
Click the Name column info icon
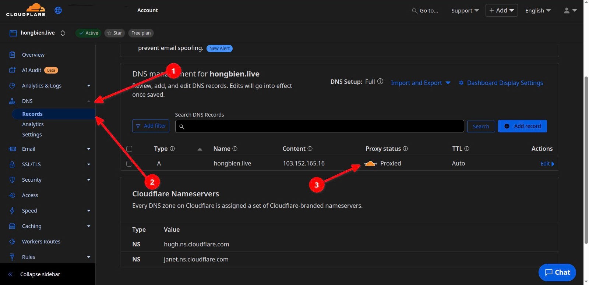tap(235, 149)
